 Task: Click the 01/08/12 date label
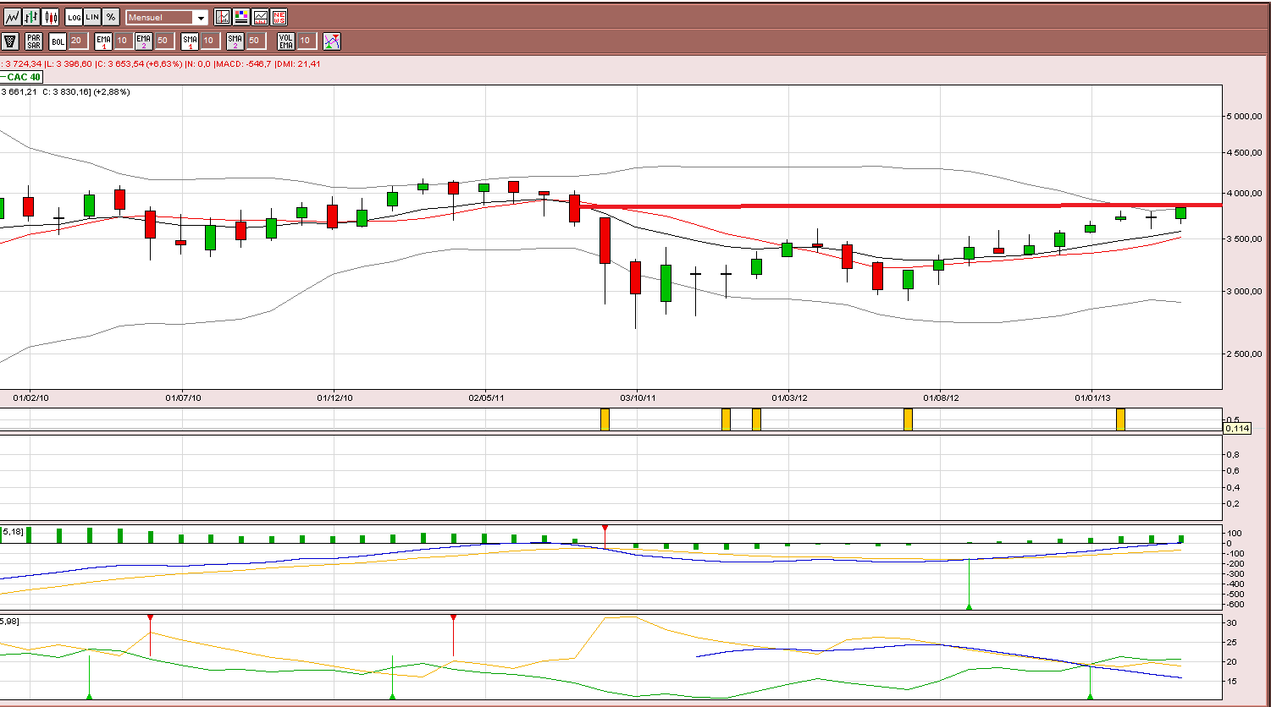[x=941, y=397]
